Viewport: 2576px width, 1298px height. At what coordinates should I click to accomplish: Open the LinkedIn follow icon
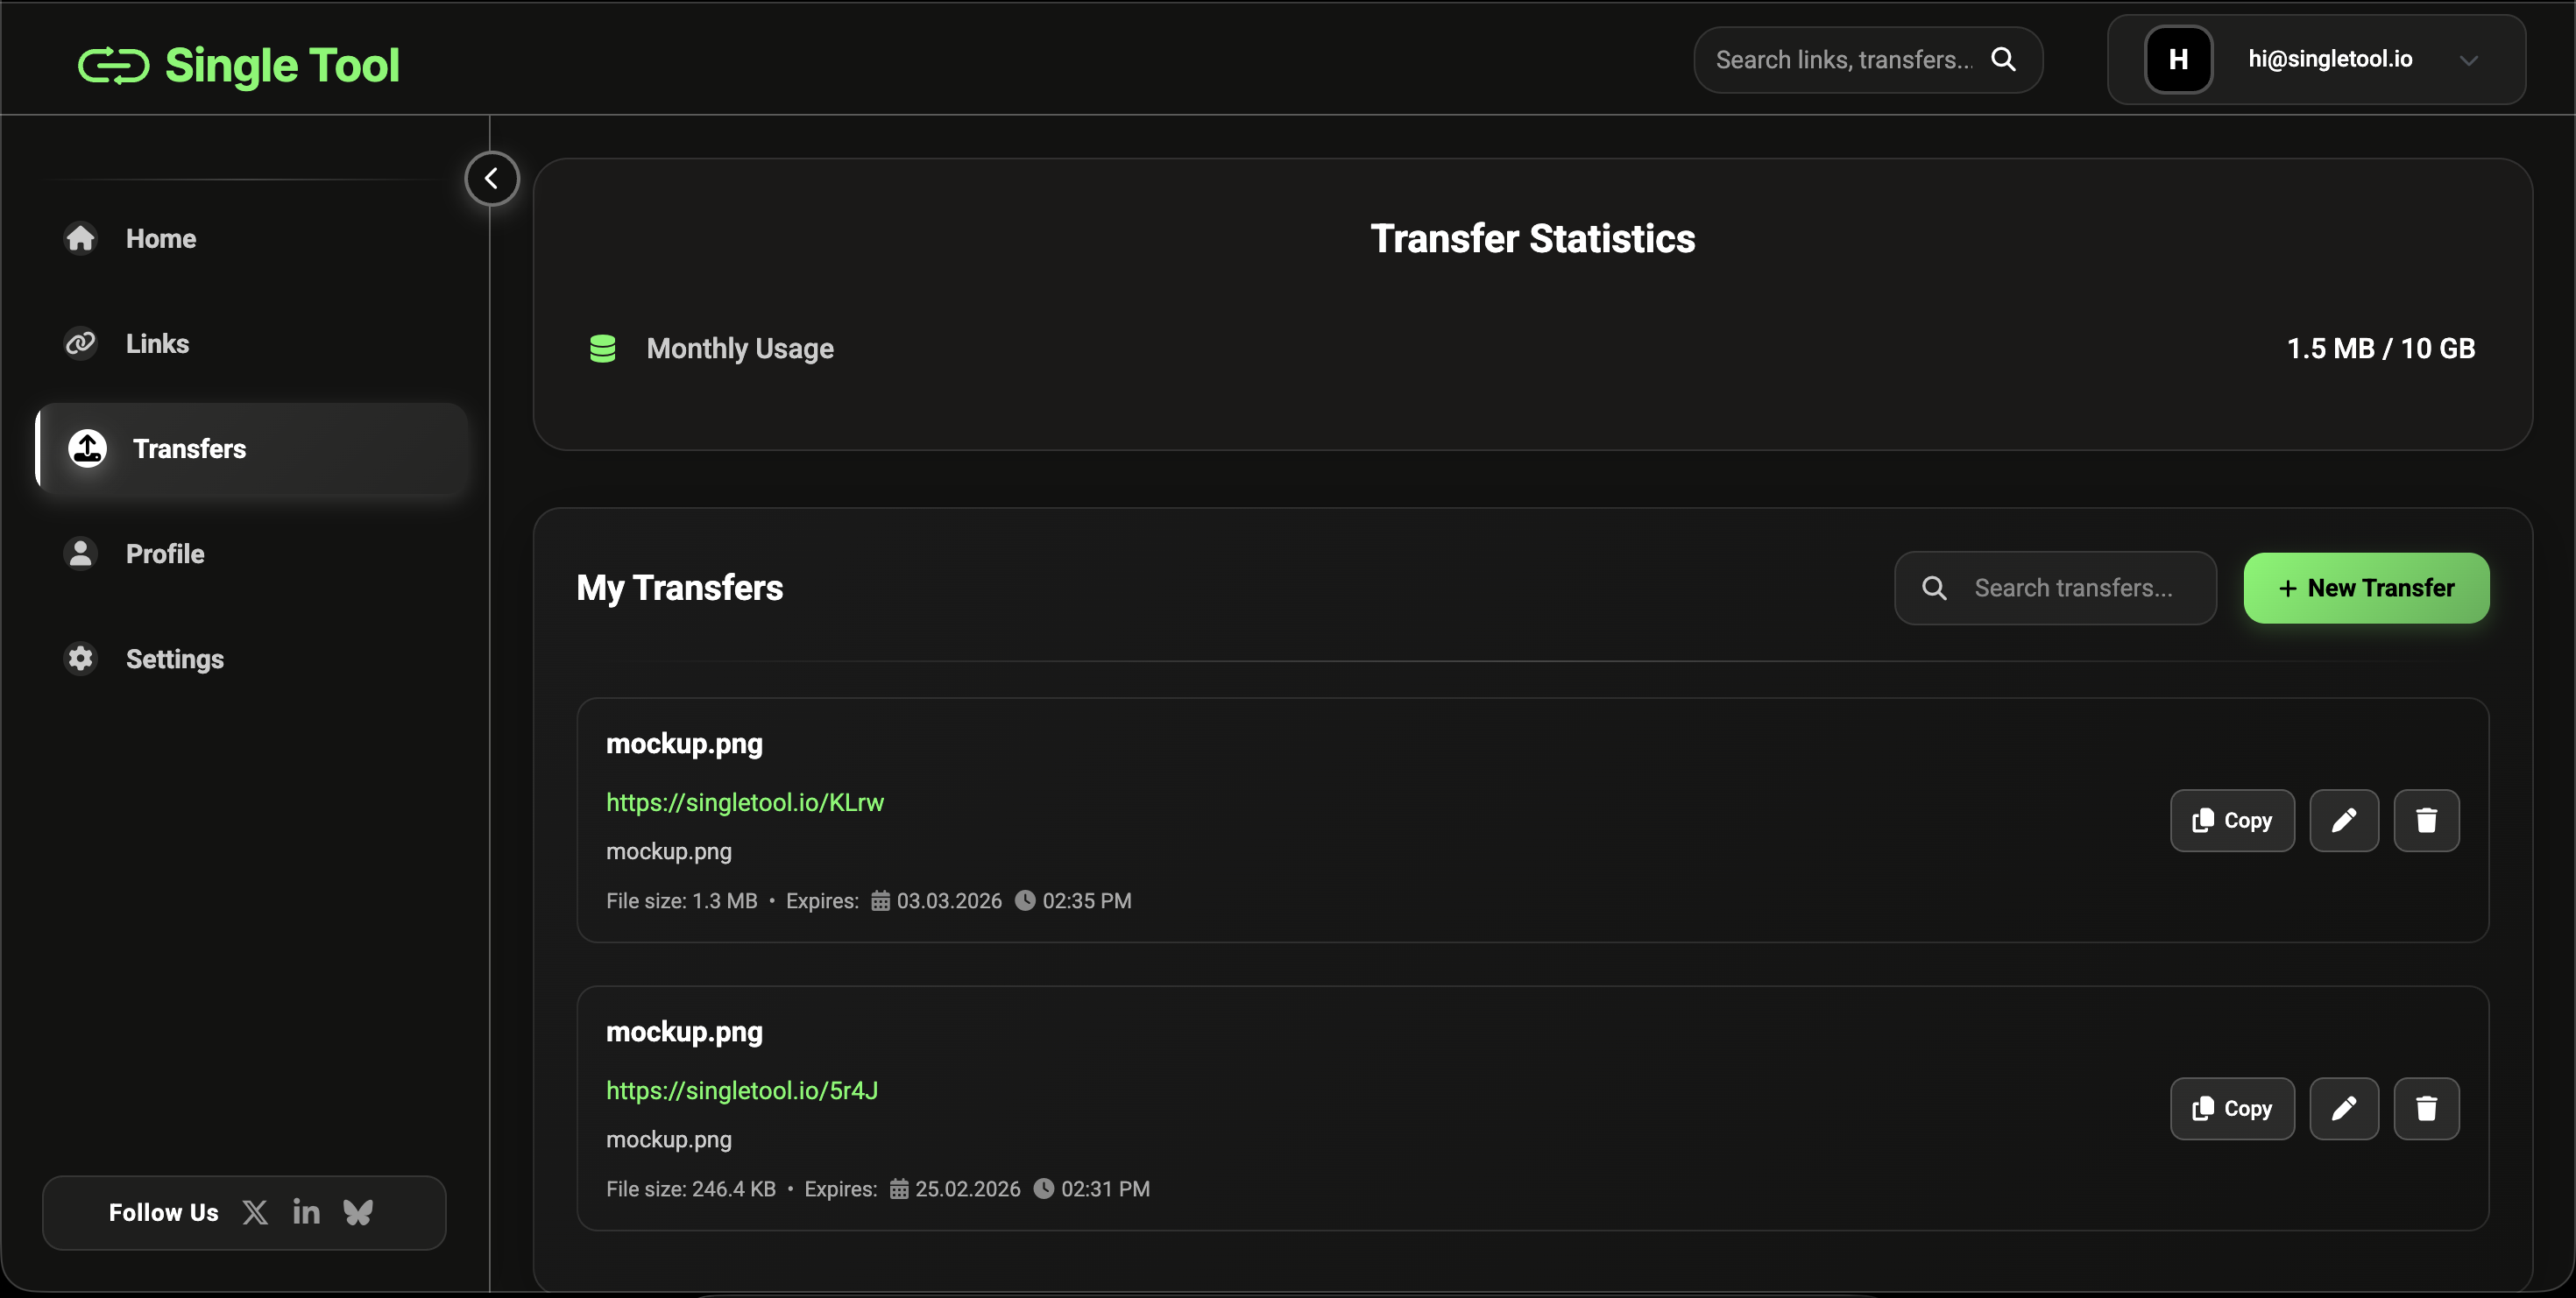306,1212
